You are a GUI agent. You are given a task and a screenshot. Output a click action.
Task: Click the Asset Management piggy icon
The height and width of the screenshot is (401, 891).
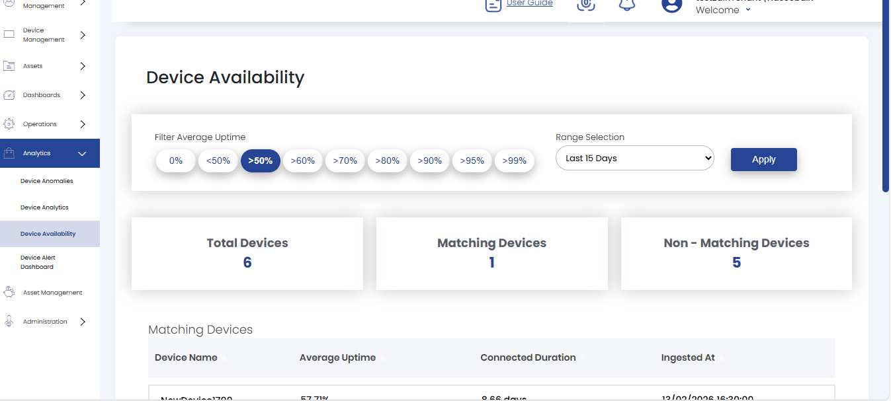click(9, 292)
